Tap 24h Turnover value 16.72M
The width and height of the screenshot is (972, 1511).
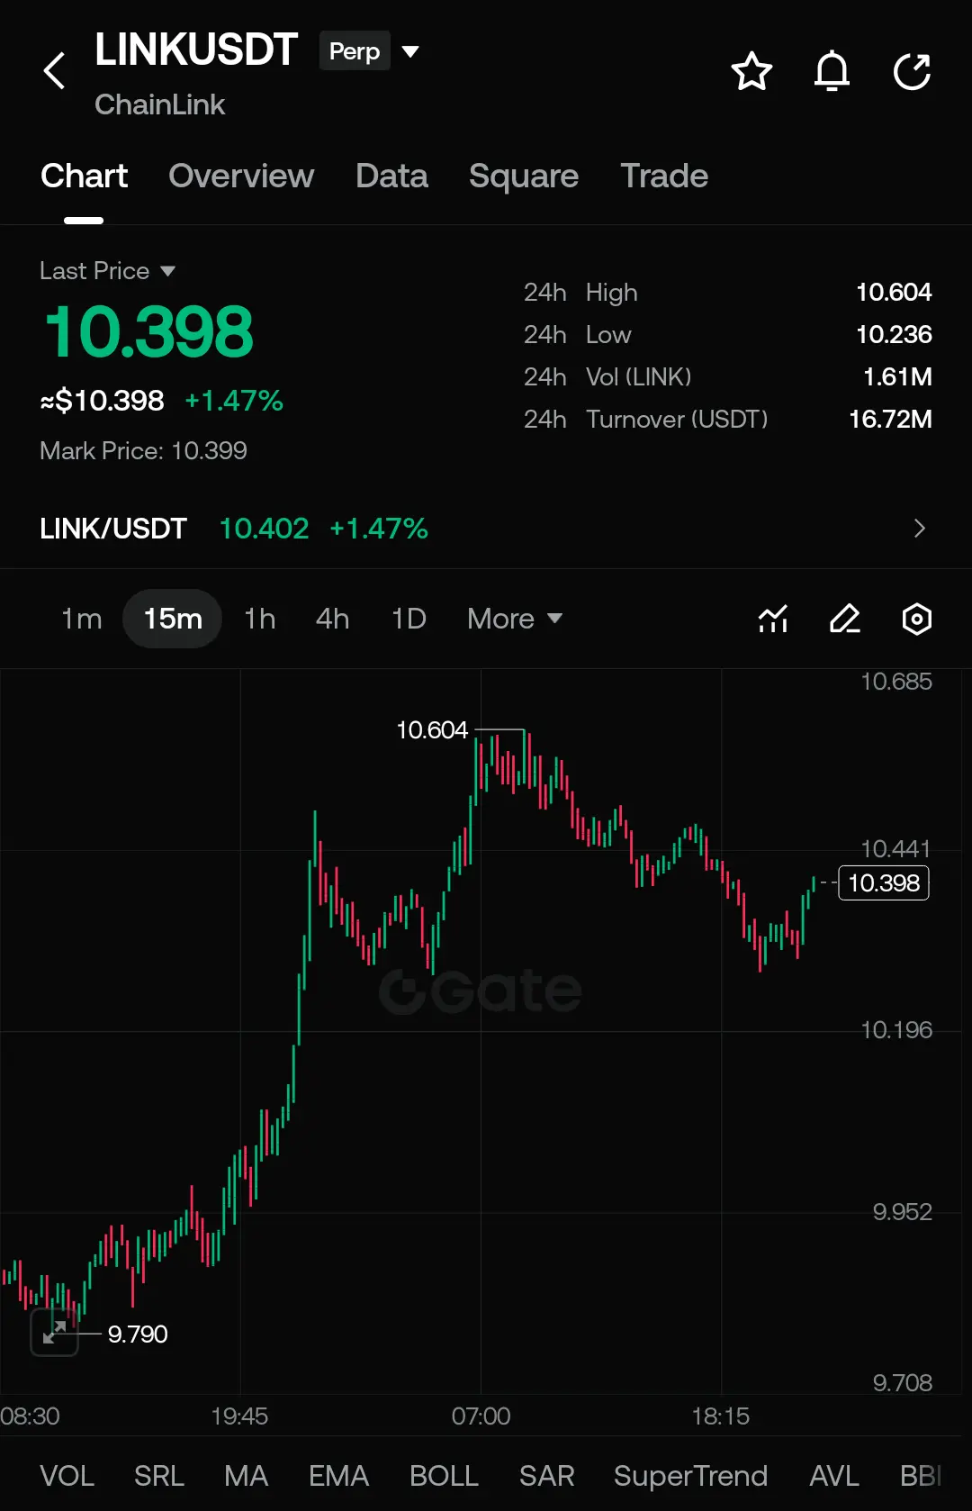tap(890, 419)
